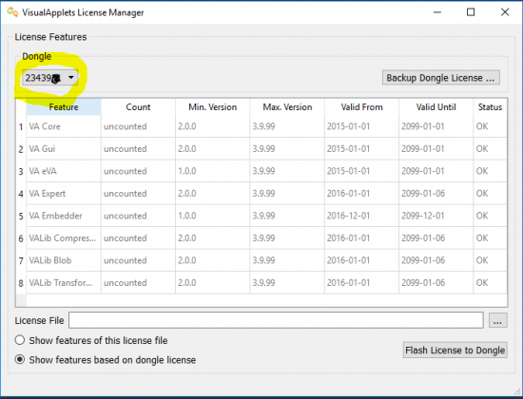Click Min. Version 2.0.0 in VALib Transfor... row

tap(212, 283)
